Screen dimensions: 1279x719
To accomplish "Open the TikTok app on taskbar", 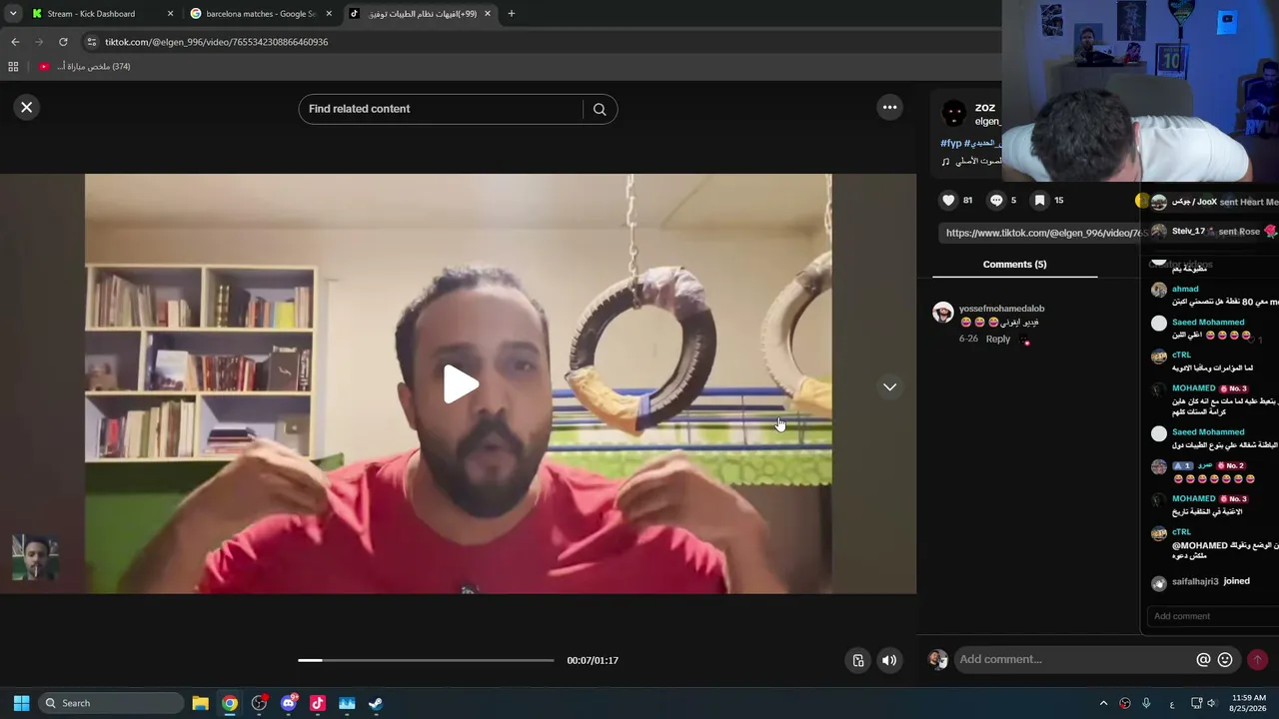I will [318, 703].
